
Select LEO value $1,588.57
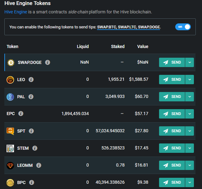click(139, 80)
